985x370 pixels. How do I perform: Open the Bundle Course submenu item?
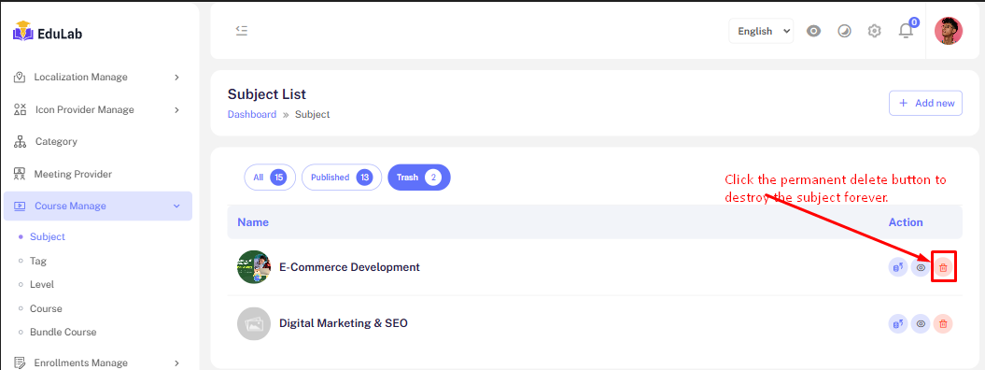pyautogui.click(x=63, y=332)
